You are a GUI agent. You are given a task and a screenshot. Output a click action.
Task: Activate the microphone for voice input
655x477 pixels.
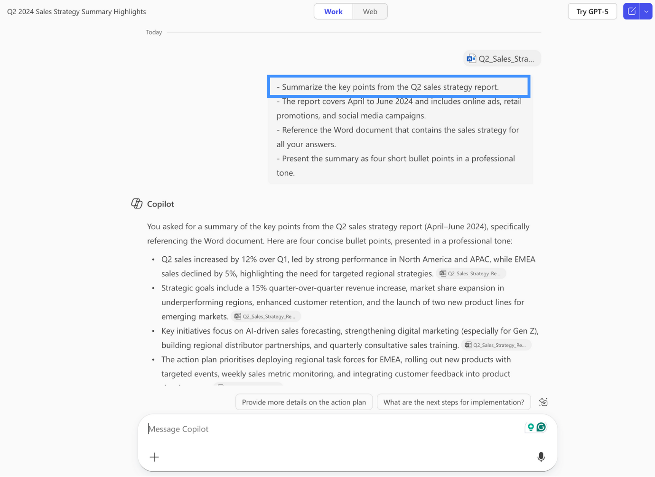click(541, 457)
